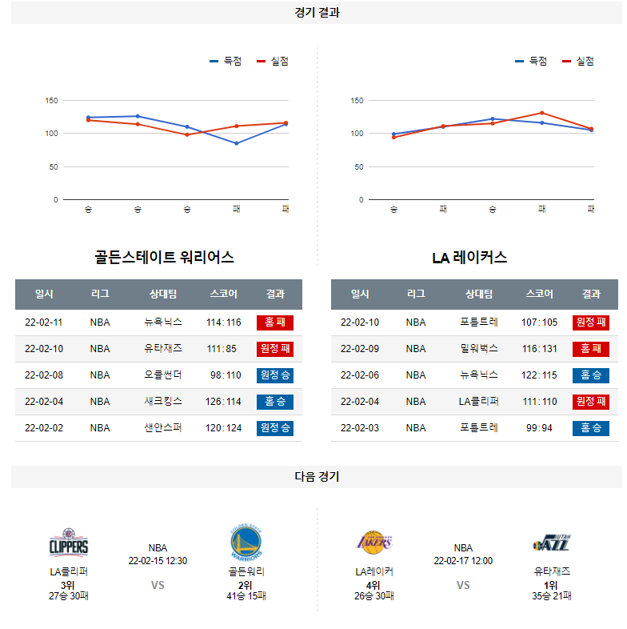Click the 41승 15패 Warriors record
Screen dimensions: 627x629
pyautogui.click(x=246, y=596)
